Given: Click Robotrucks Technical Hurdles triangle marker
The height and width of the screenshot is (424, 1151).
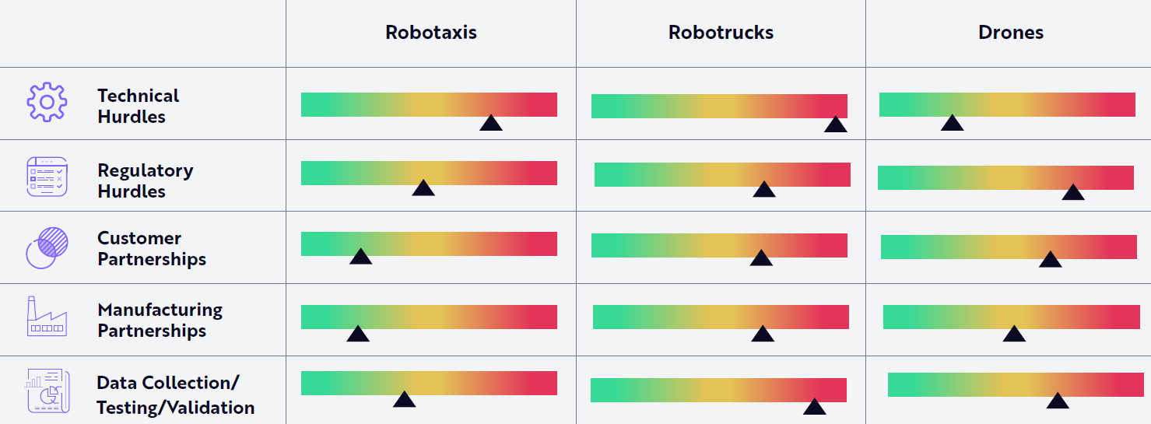Looking at the screenshot, I should tap(835, 124).
